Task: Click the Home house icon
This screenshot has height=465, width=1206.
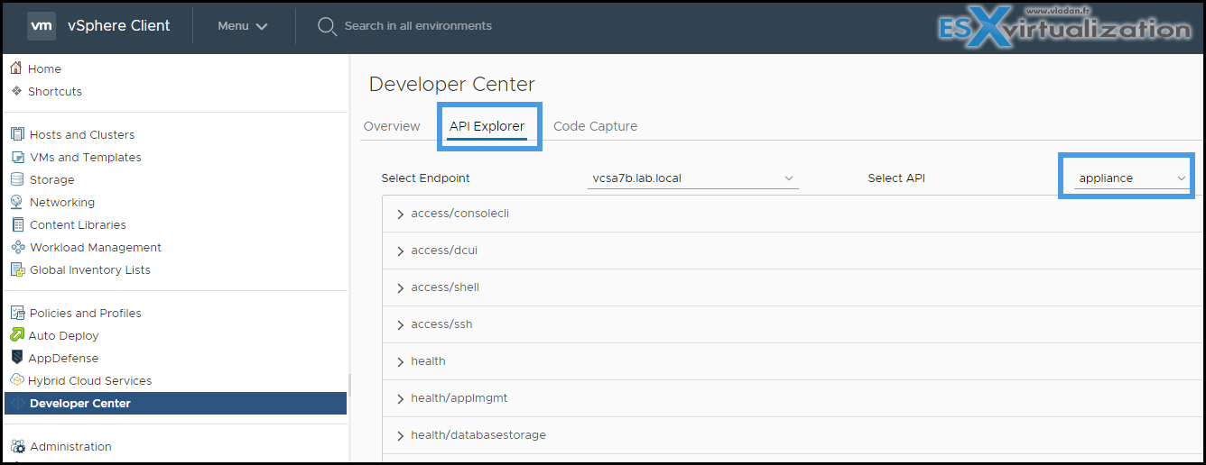Action: (x=16, y=68)
